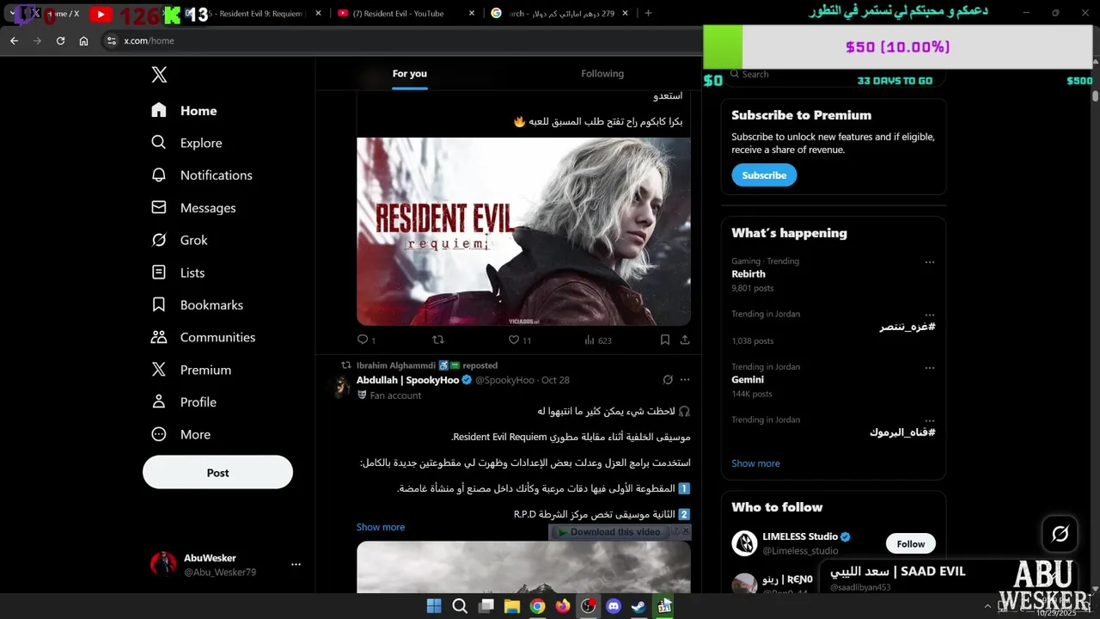The height and width of the screenshot is (619, 1100).
Task: Open Communities in the sidebar
Action: tap(204, 337)
